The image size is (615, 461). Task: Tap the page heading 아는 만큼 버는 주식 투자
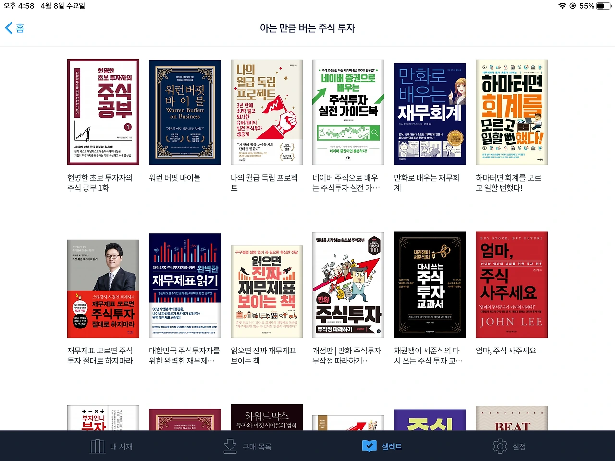pos(307,28)
